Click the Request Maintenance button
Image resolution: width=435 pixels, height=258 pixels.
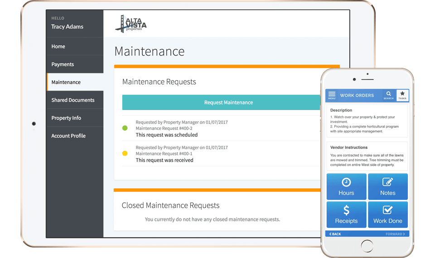click(x=222, y=103)
